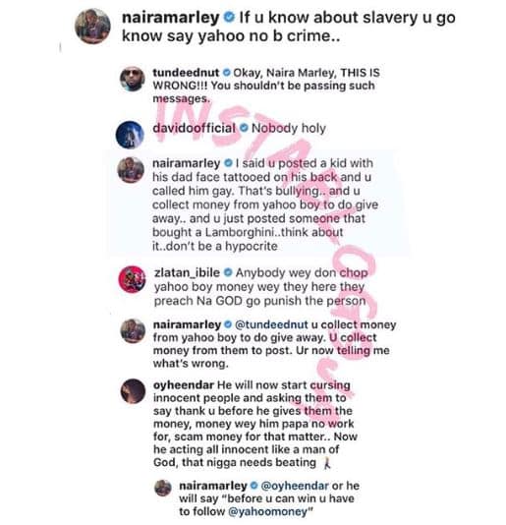Click the nairamarley username in the top post
This screenshot has width=506, height=525.
tap(171, 18)
